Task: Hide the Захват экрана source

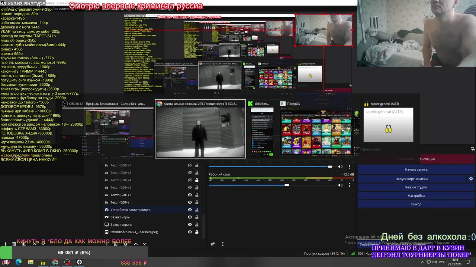Action: 190,225
